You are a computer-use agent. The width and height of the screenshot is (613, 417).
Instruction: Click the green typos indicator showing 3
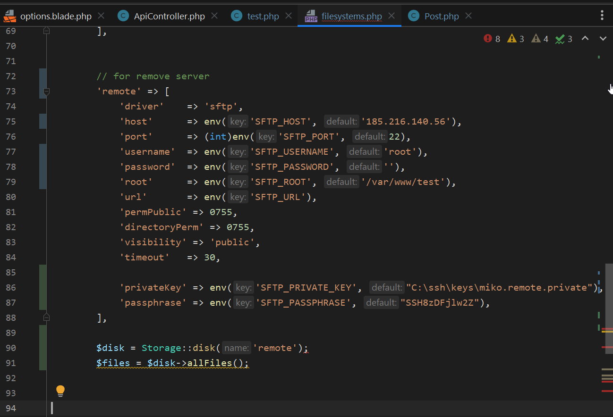(564, 39)
